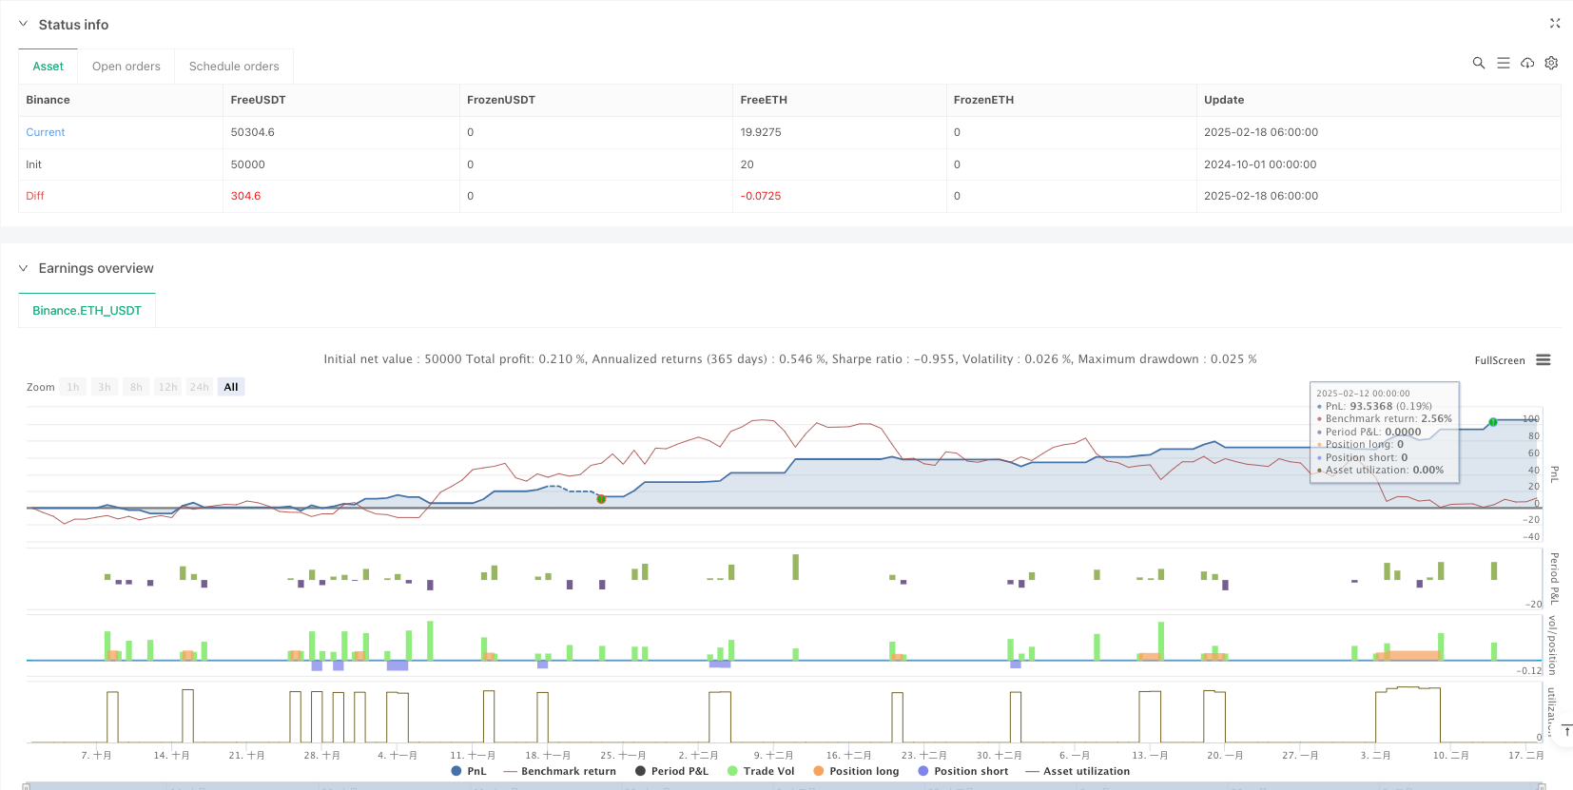Open the Schedule orders tab
Viewport: 1573px width, 790px height.
click(x=234, y=67)
